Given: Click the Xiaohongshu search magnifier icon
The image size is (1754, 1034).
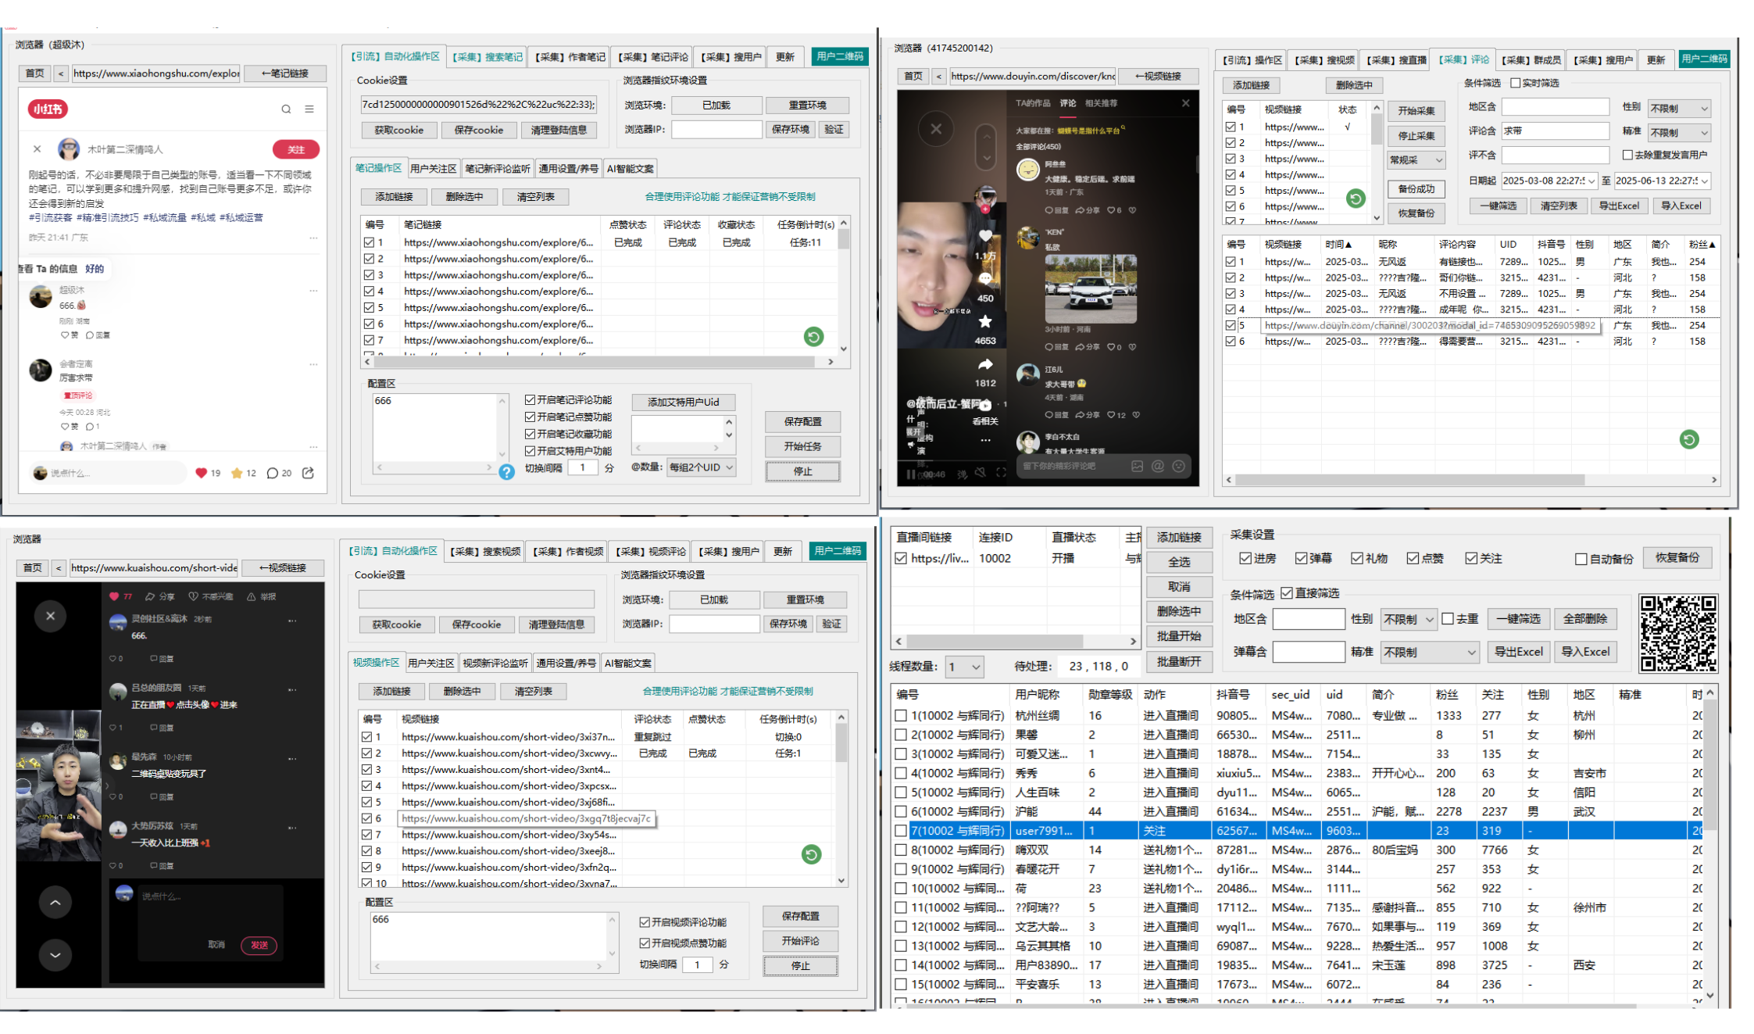Looking at the screenshot, I should (286, 109).
